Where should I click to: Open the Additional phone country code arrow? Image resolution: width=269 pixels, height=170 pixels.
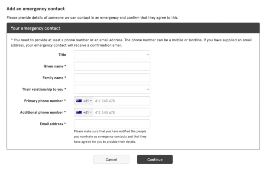[x=91, y=113]
